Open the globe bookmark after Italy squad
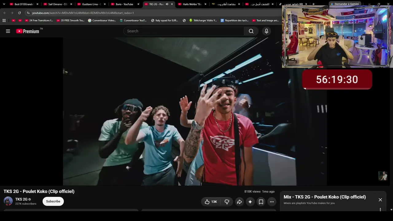The width and height of the screenshot is (393, 221). click(184, 21)
